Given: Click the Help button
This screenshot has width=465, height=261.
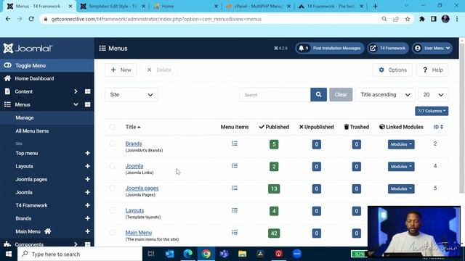Looking at the screenshot, I should coord(432,70).
